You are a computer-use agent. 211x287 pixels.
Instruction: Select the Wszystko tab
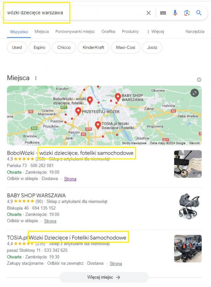tap(19, 32)
